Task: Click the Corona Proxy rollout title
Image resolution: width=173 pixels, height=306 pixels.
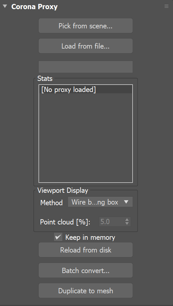Action: [34, 7]
